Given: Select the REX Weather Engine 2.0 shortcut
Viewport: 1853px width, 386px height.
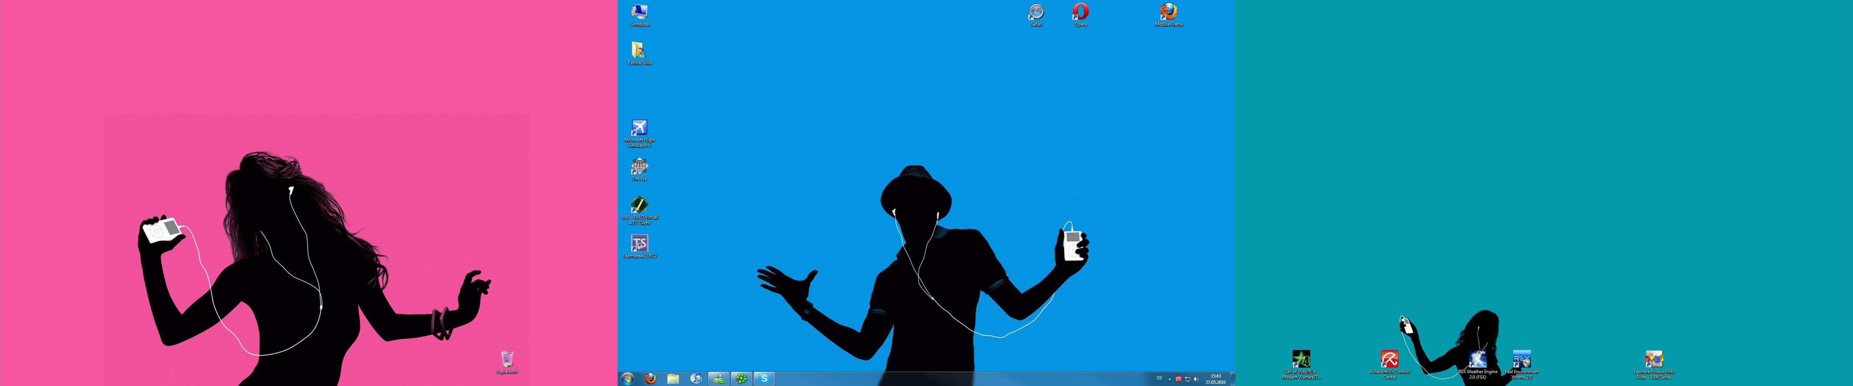Looking at the screenshot, I should click(x=1478, y=364).
